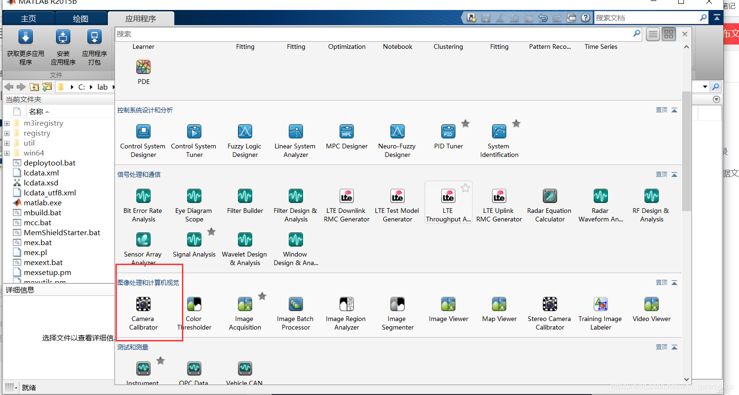
Task: Launch the Color Thresholder app
Action: (x=194, y=313)
